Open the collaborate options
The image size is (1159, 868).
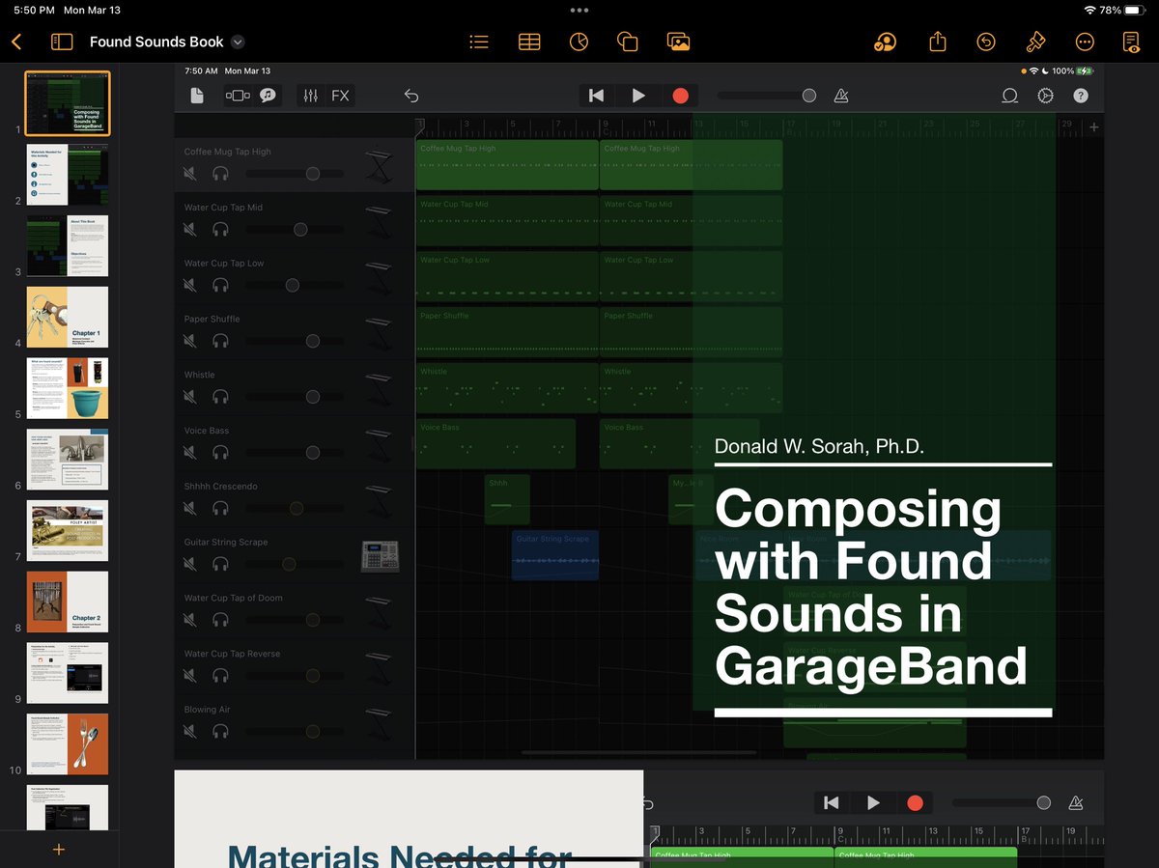pyautogui.click(x=884, y=42)
